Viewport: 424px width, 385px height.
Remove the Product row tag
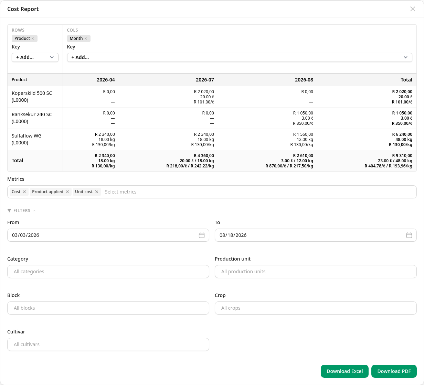[x=33, y=38]
